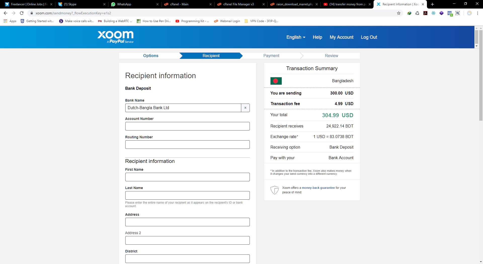Open the money-back guarantee link
Image resolution: width=483 pixels, height=264 pixels.
point(318,188)
